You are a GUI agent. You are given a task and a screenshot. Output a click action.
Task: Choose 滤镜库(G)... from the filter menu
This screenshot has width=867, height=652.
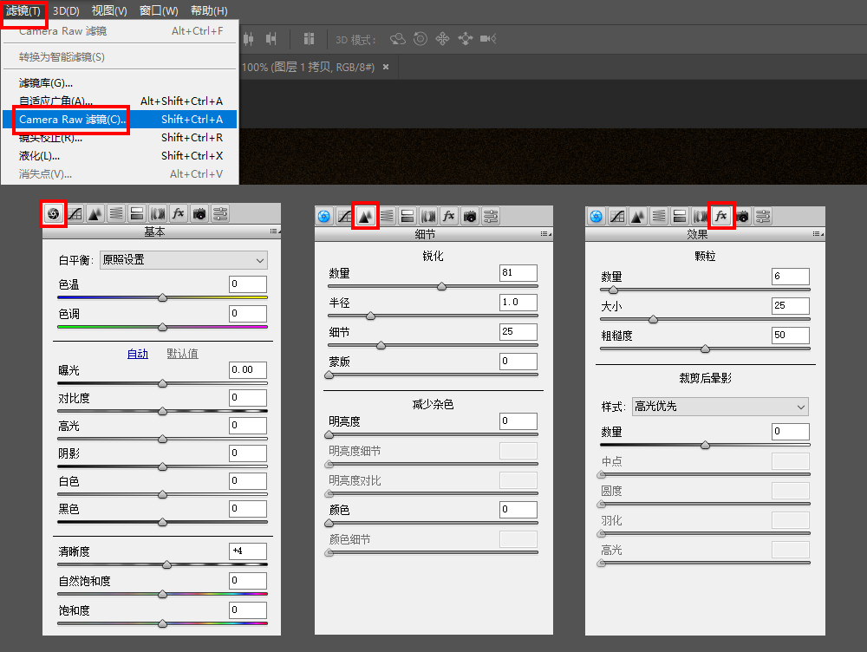[x=120, y=83]
